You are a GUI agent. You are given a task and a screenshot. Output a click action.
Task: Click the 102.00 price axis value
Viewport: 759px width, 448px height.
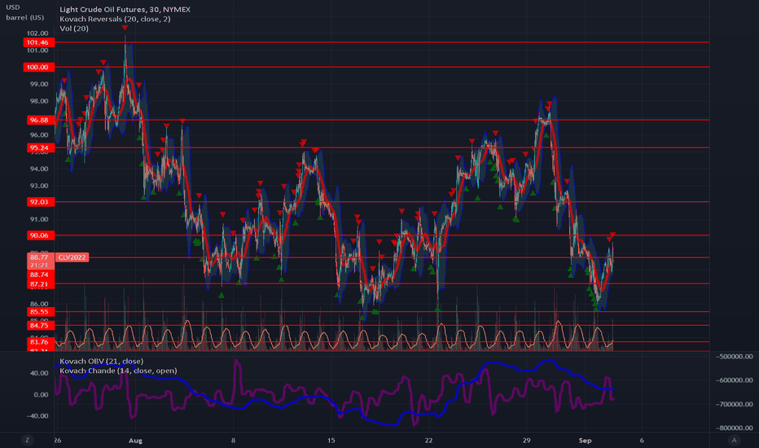(x=37, y=33)
